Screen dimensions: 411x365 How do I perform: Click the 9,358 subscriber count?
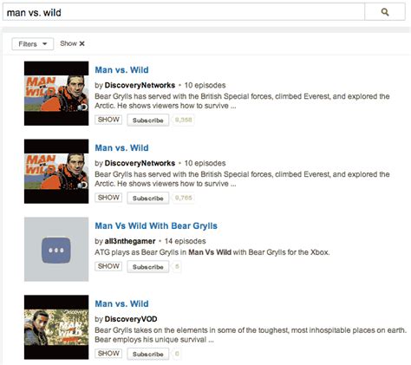183,120
